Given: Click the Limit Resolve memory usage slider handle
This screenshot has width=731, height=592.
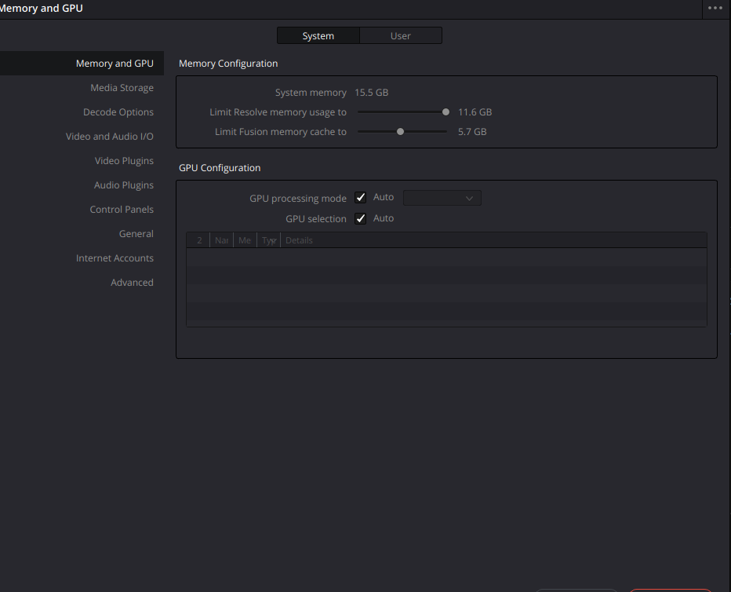Looking at the screenshot, I should point(446,112).
